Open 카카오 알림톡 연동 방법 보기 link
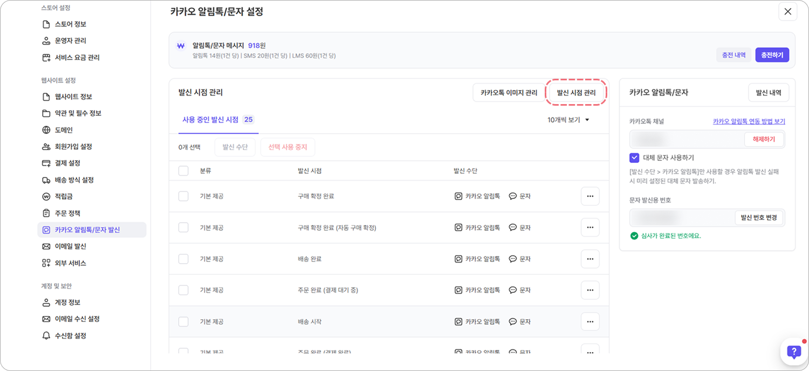This screenshot has width=809, height=371. pyautogui.click(x=749, y=122)
